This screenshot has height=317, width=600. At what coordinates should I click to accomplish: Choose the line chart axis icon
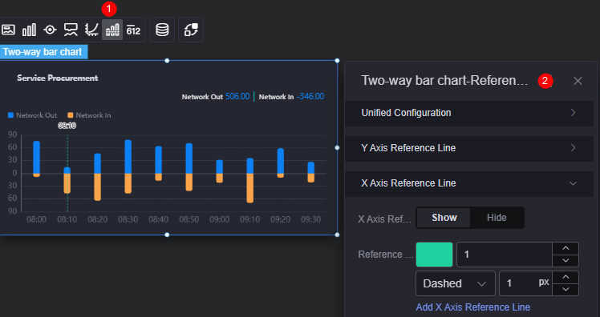coord(91,30)
